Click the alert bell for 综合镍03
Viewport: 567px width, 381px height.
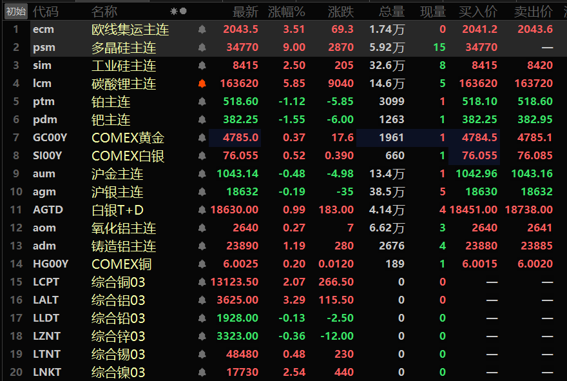click(x=202, y=372)
